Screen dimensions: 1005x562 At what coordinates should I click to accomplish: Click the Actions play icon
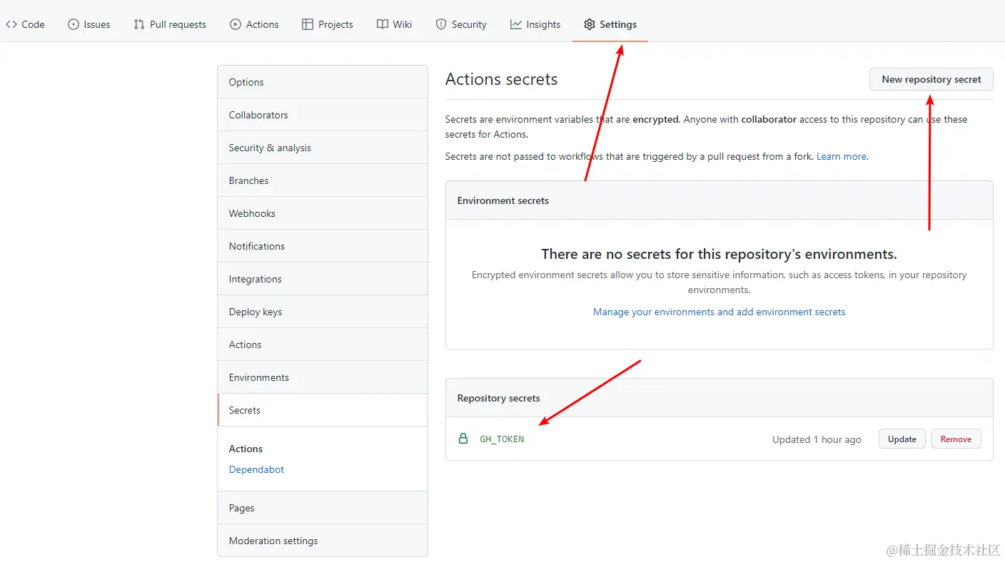tap(236, 24)
